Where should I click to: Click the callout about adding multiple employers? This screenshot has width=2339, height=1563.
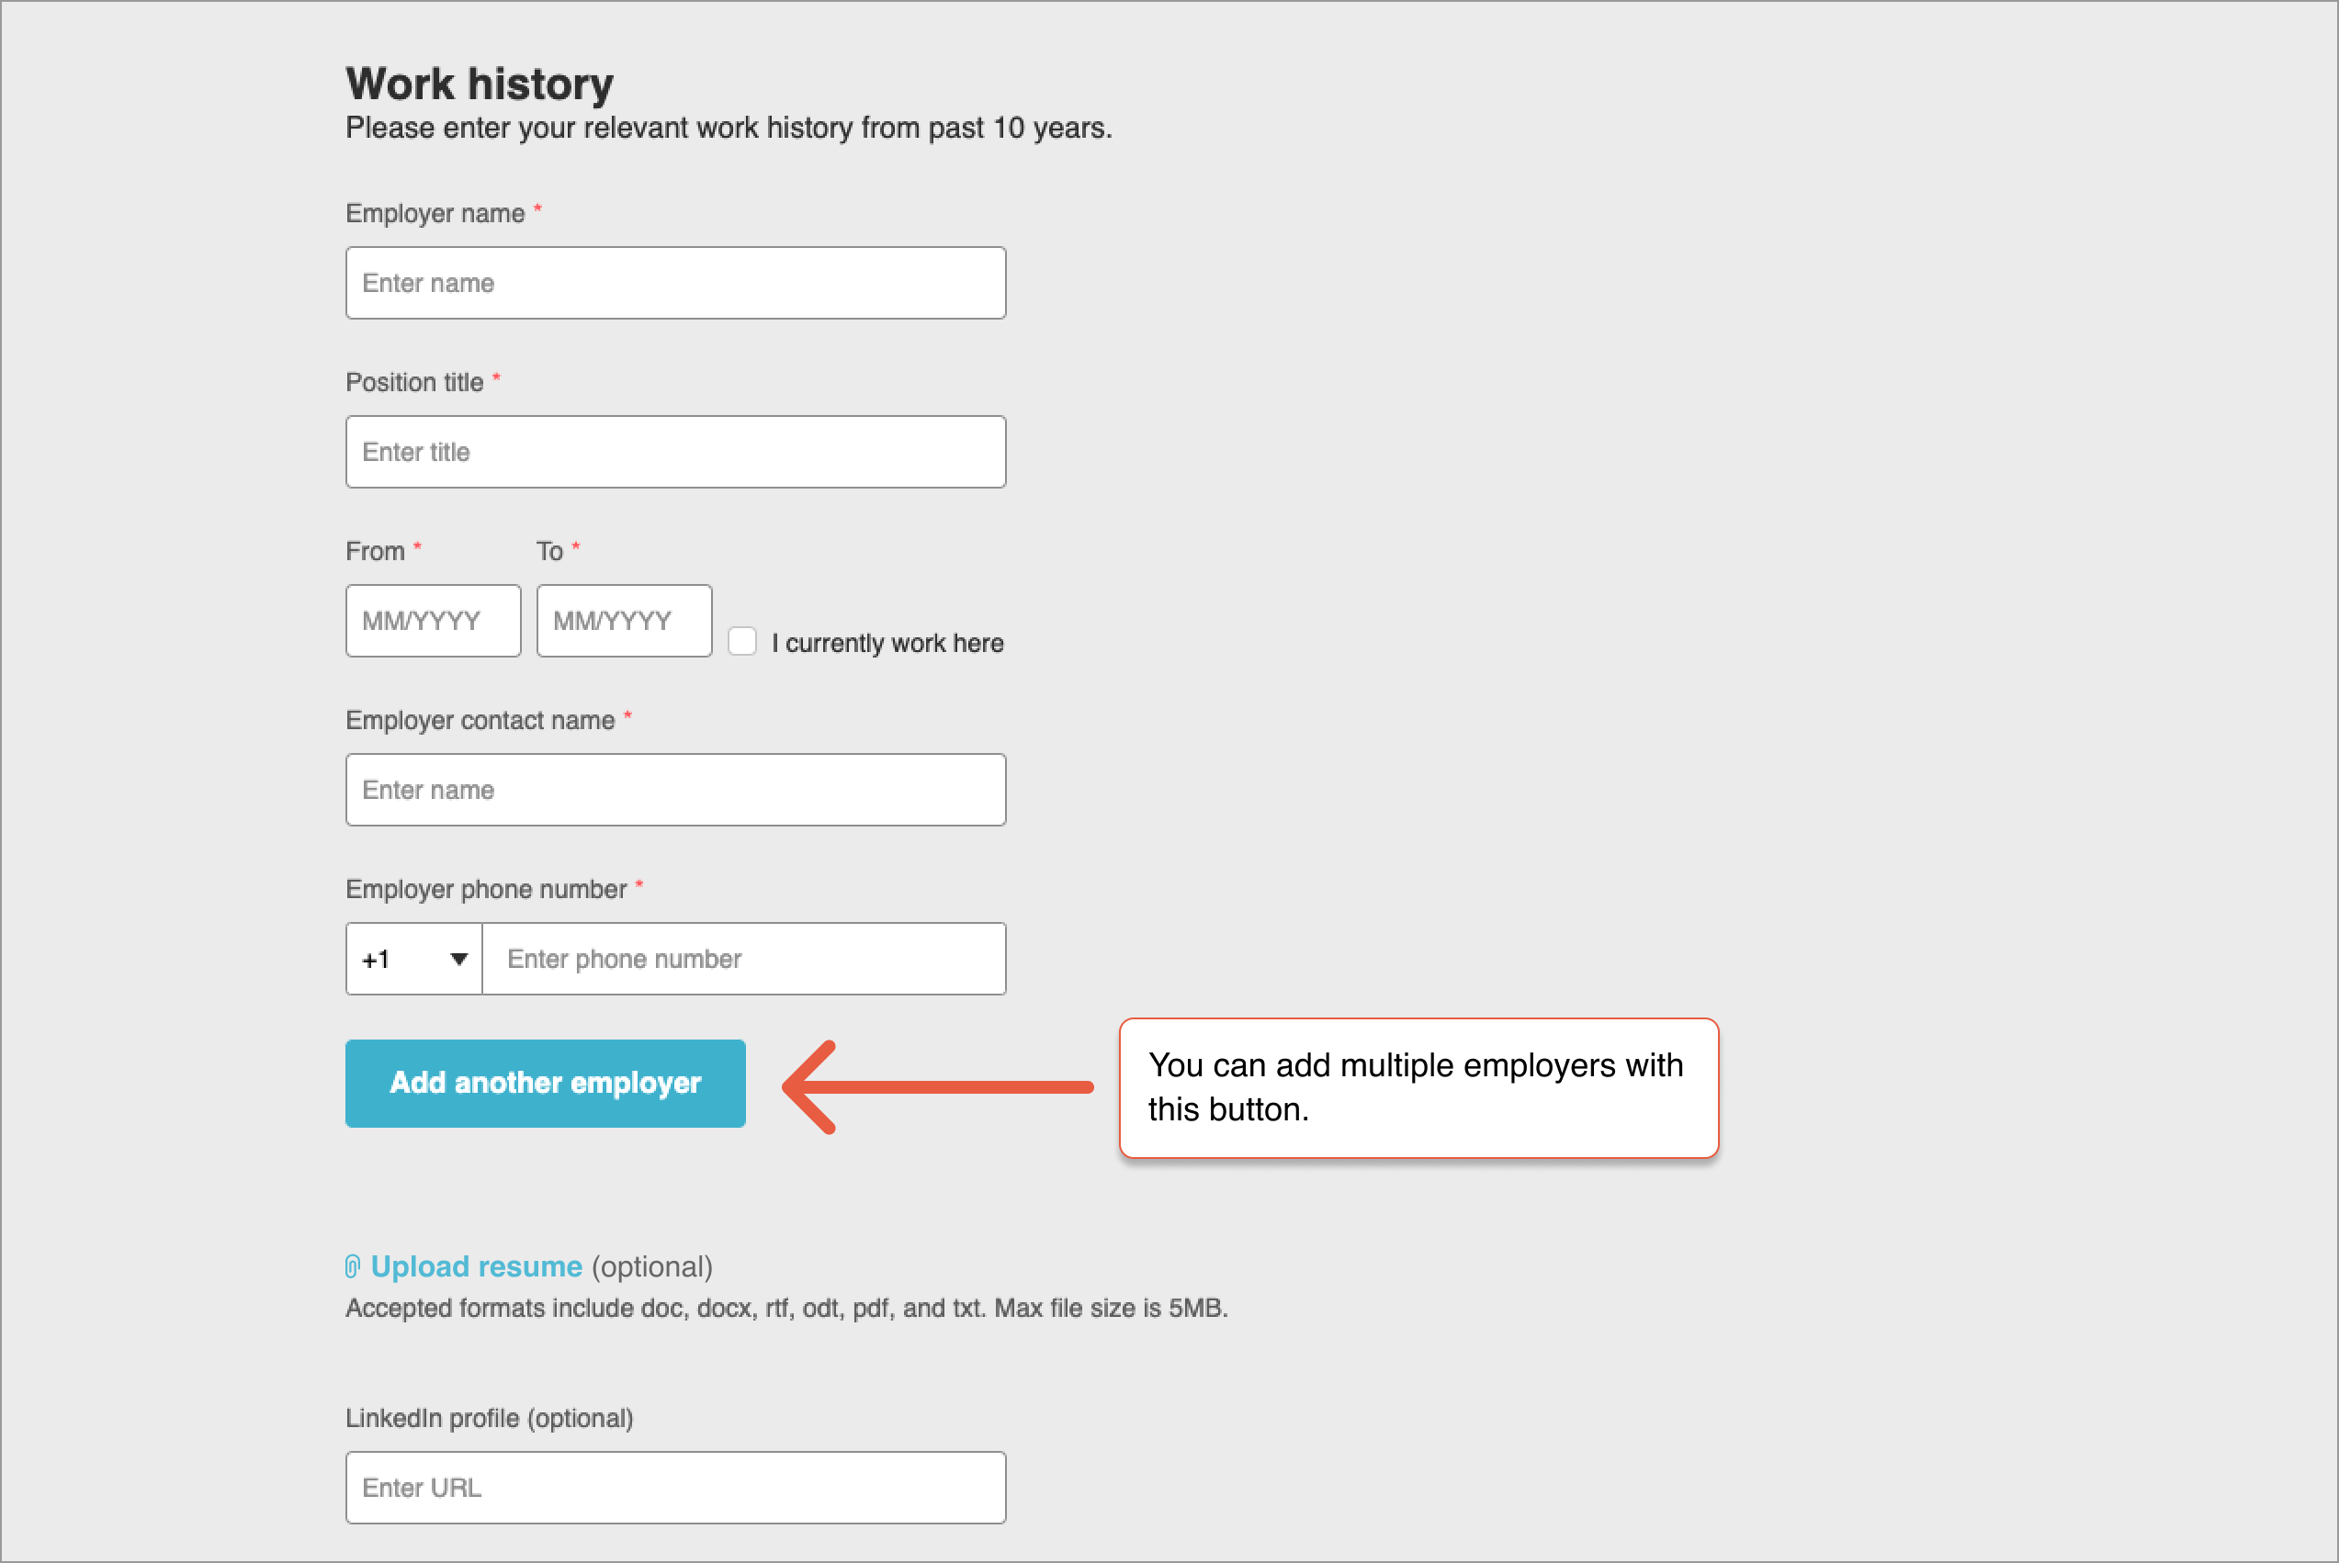(x=1416, y=1086)
